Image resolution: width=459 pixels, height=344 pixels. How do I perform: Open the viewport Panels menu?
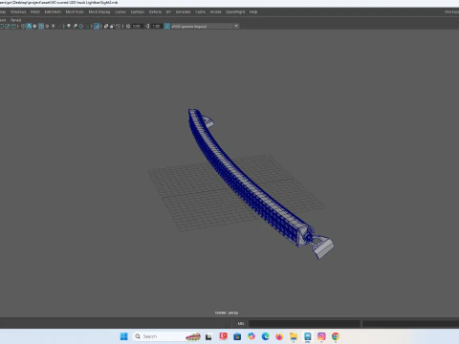(15, 20)
